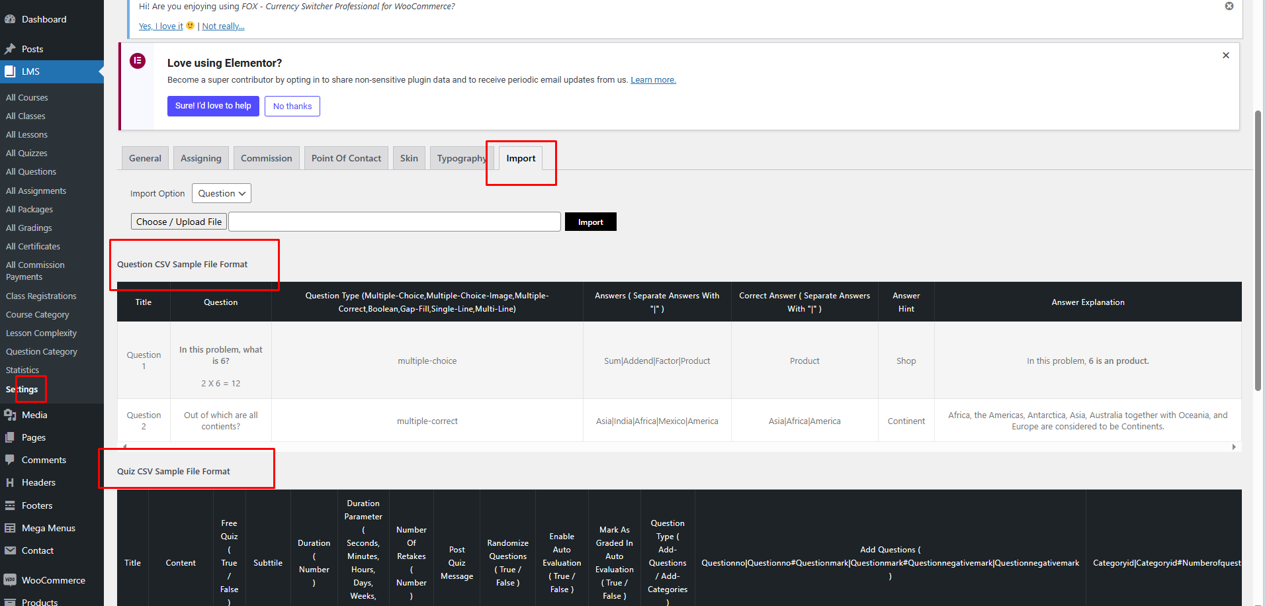Click the Footers icon in sidebar

point(10,505)
